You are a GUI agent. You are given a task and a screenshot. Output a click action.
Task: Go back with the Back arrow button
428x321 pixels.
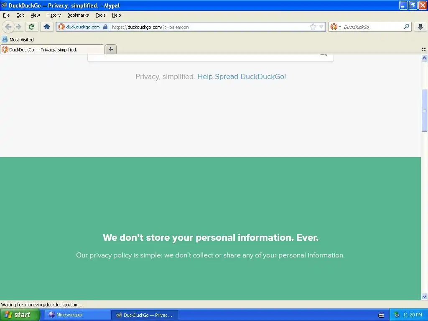[x=8, y=27]
